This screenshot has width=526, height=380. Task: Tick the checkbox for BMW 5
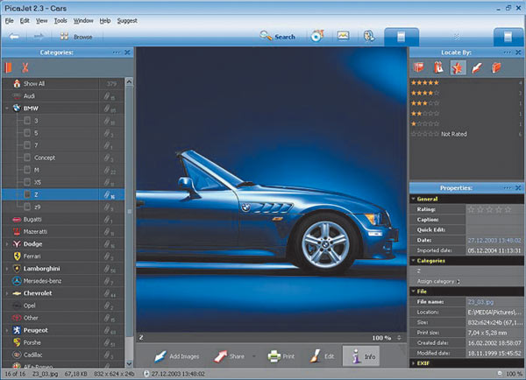[27, 133]
